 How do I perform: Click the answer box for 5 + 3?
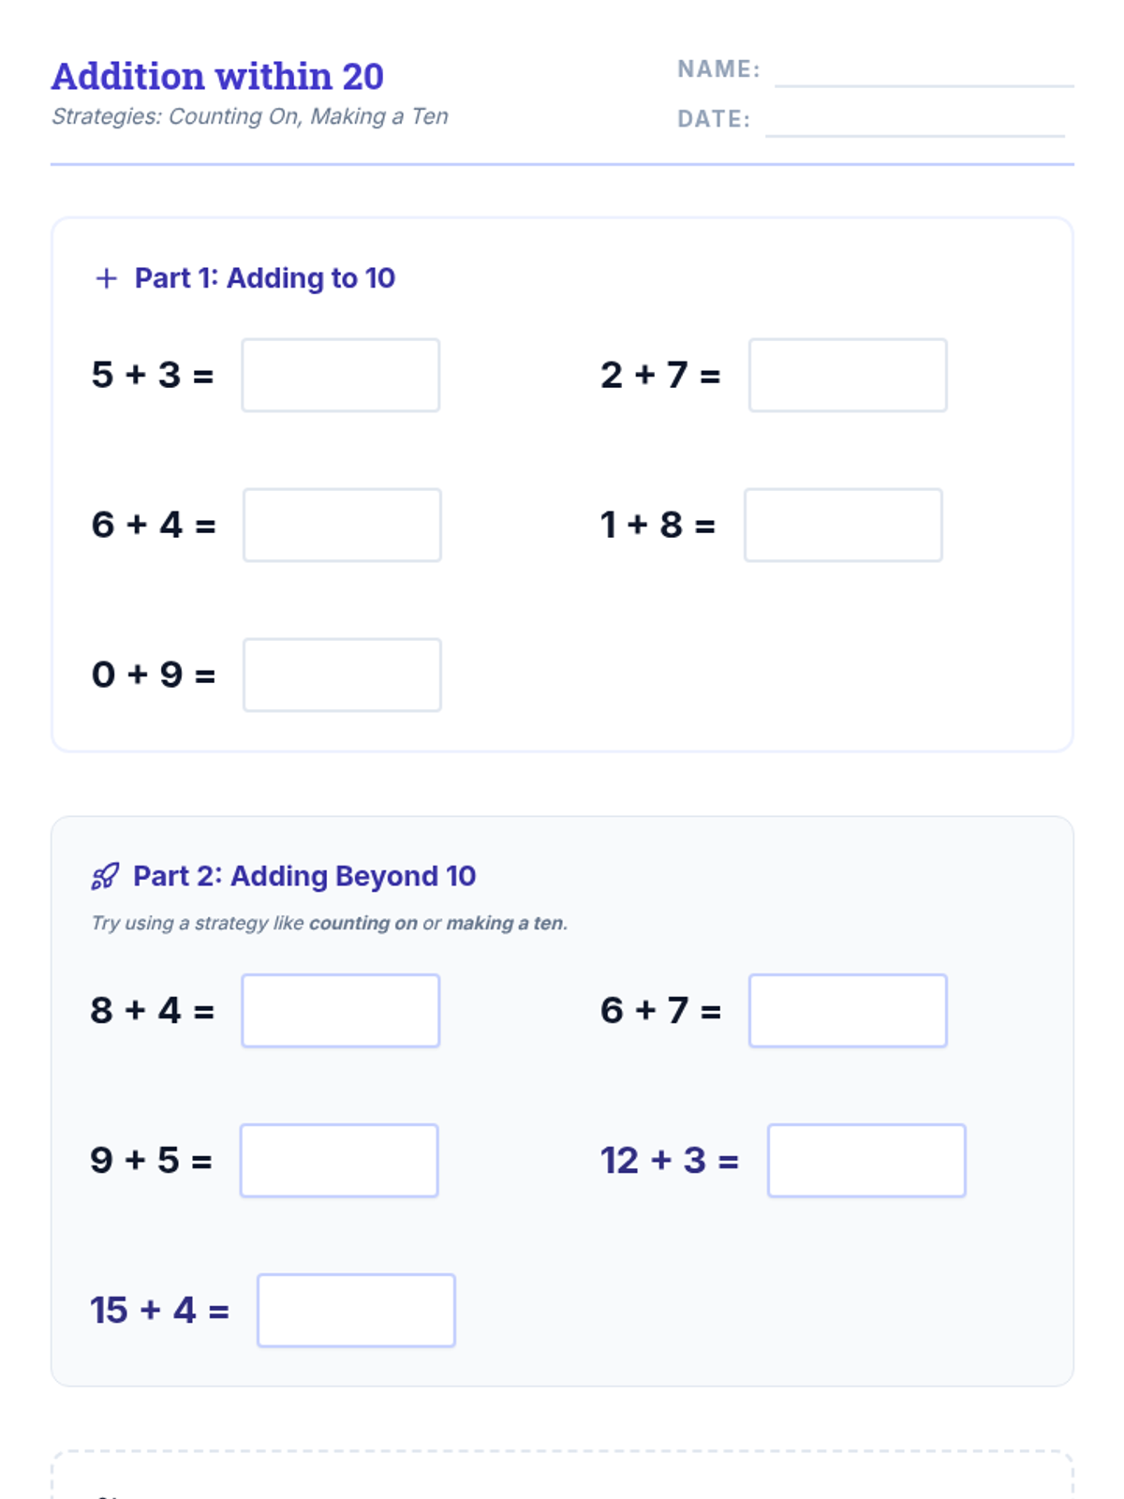point(341,376)
